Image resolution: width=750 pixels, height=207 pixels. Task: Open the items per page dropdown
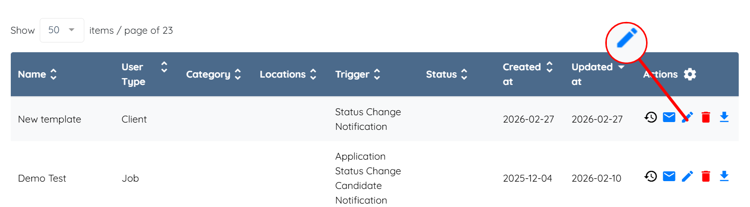(62, 30)
